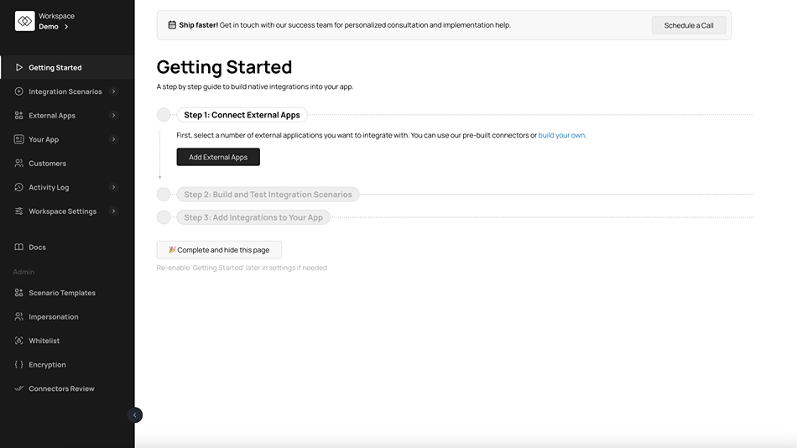
Task: Expand the Integration Scenarios submenu chevron
Action: tap(114, 91)
